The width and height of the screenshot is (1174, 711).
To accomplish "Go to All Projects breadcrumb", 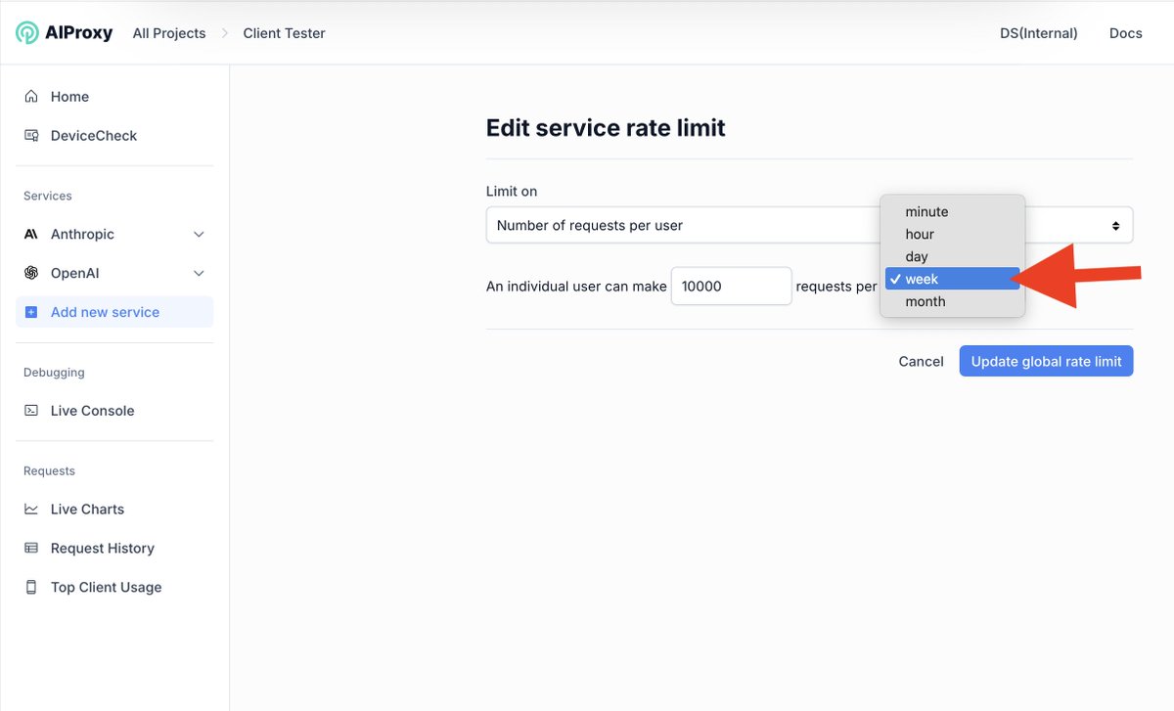I will tap(169, 33).
